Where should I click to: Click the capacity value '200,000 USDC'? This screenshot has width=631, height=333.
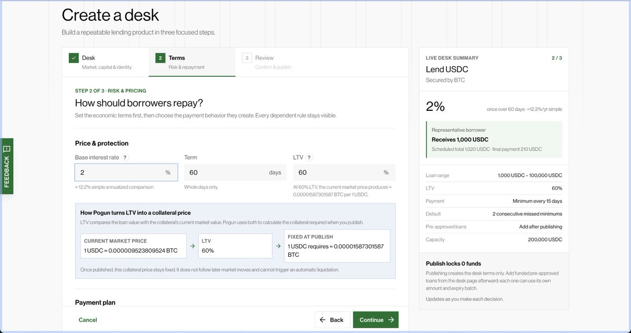(545, 240)
